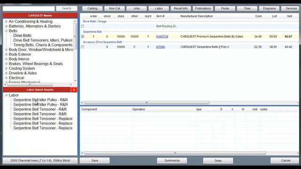Image resolution: width=301 pixels, height=169 pixels.
Task: Open the Publications tab
Action: [203, 8]
